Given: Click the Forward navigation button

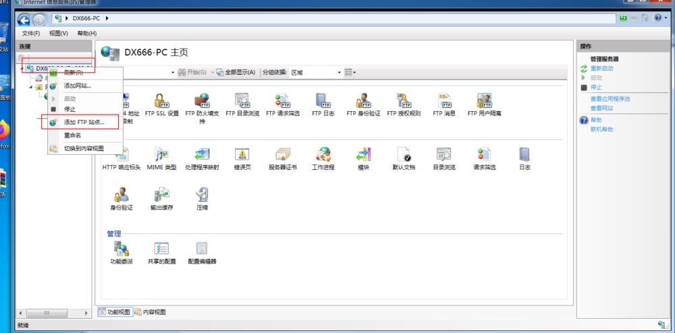Looking at the screenshot, I should click(x=38, y=20).
